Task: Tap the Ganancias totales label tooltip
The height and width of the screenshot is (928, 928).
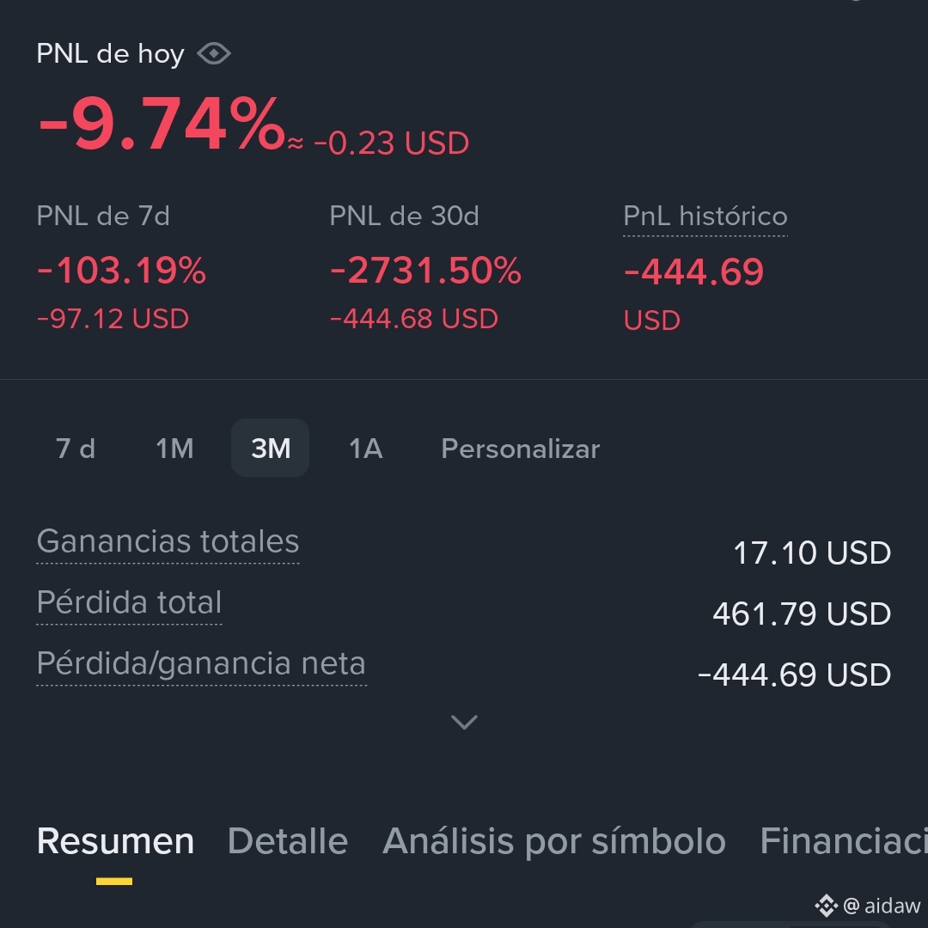Action: (x=168, y=541)
